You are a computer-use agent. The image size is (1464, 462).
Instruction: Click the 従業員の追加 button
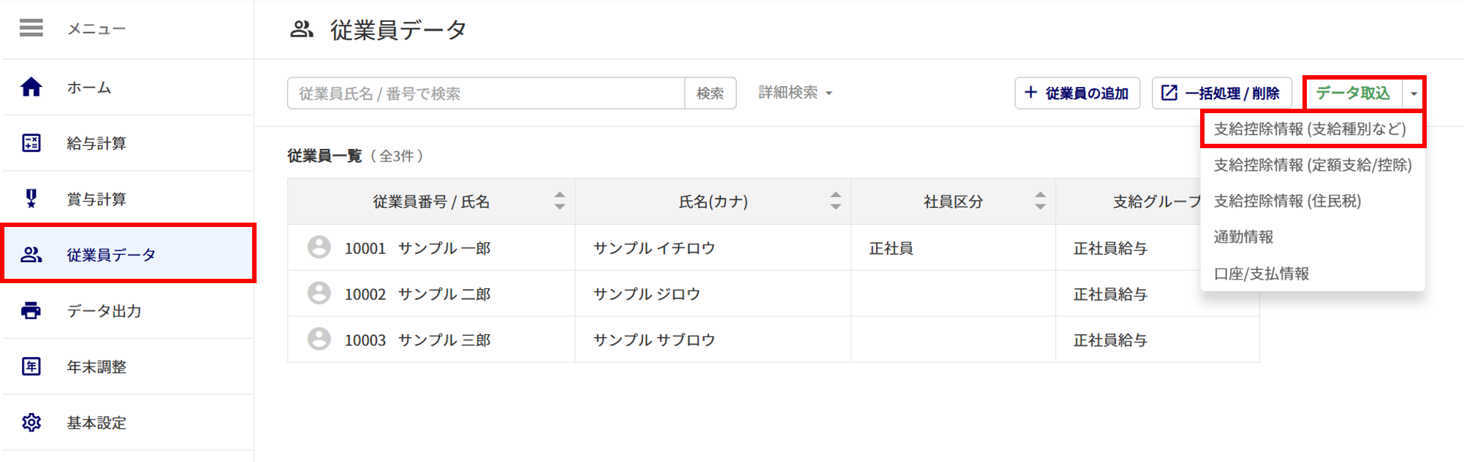pyautogui.click(x=1077, y=93)
